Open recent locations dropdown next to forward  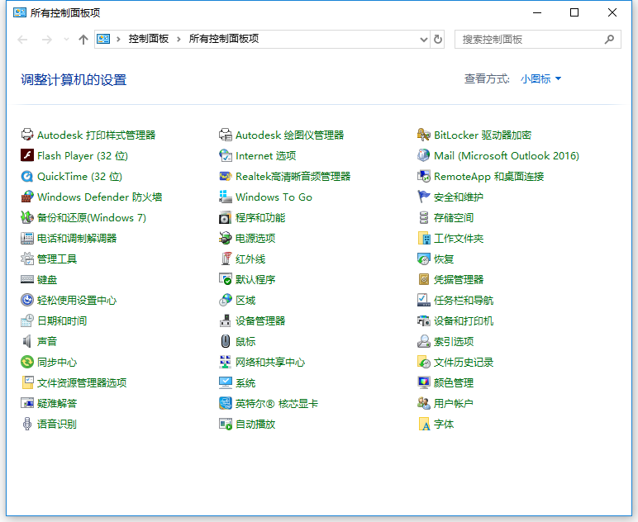[x=66, y=40]
